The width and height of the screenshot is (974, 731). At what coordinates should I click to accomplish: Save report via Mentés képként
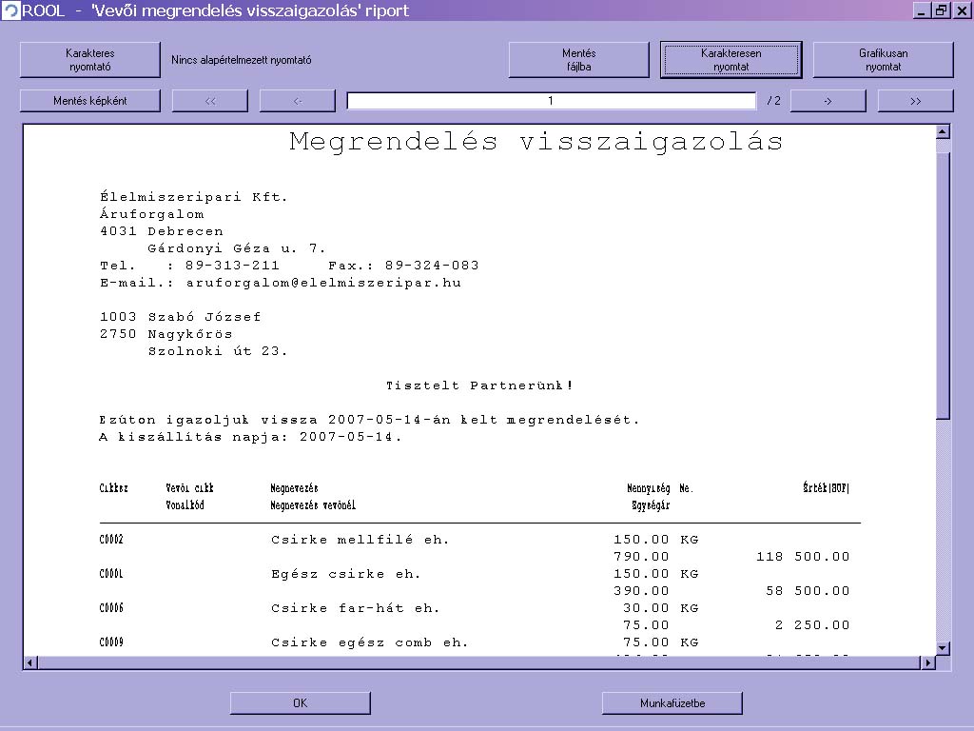[90, 101]
